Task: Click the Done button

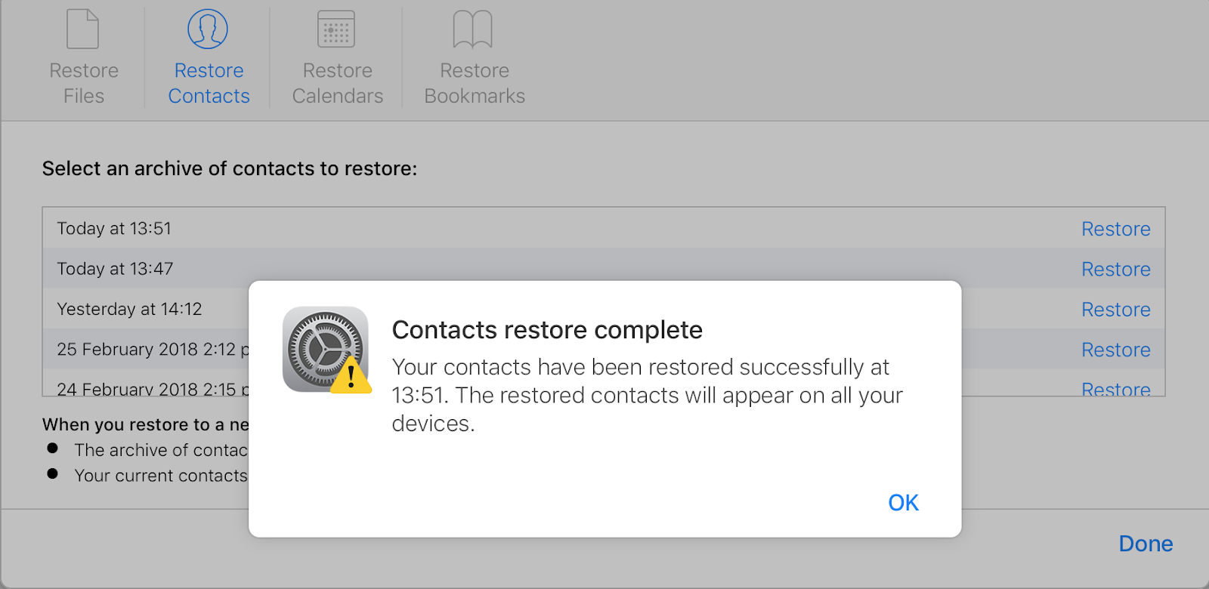Action: click(1146, 544)
